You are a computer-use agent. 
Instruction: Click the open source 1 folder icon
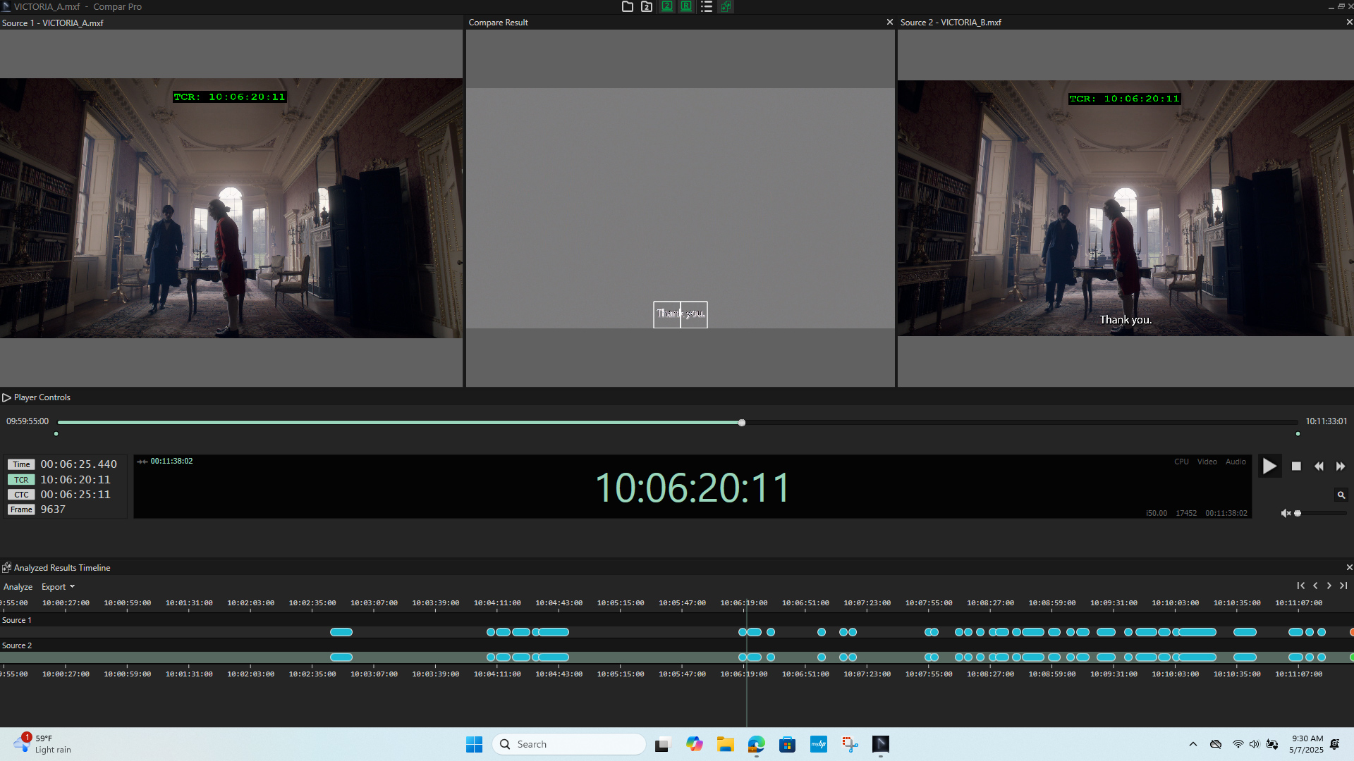pyautogui.click(x=627, y=7)
